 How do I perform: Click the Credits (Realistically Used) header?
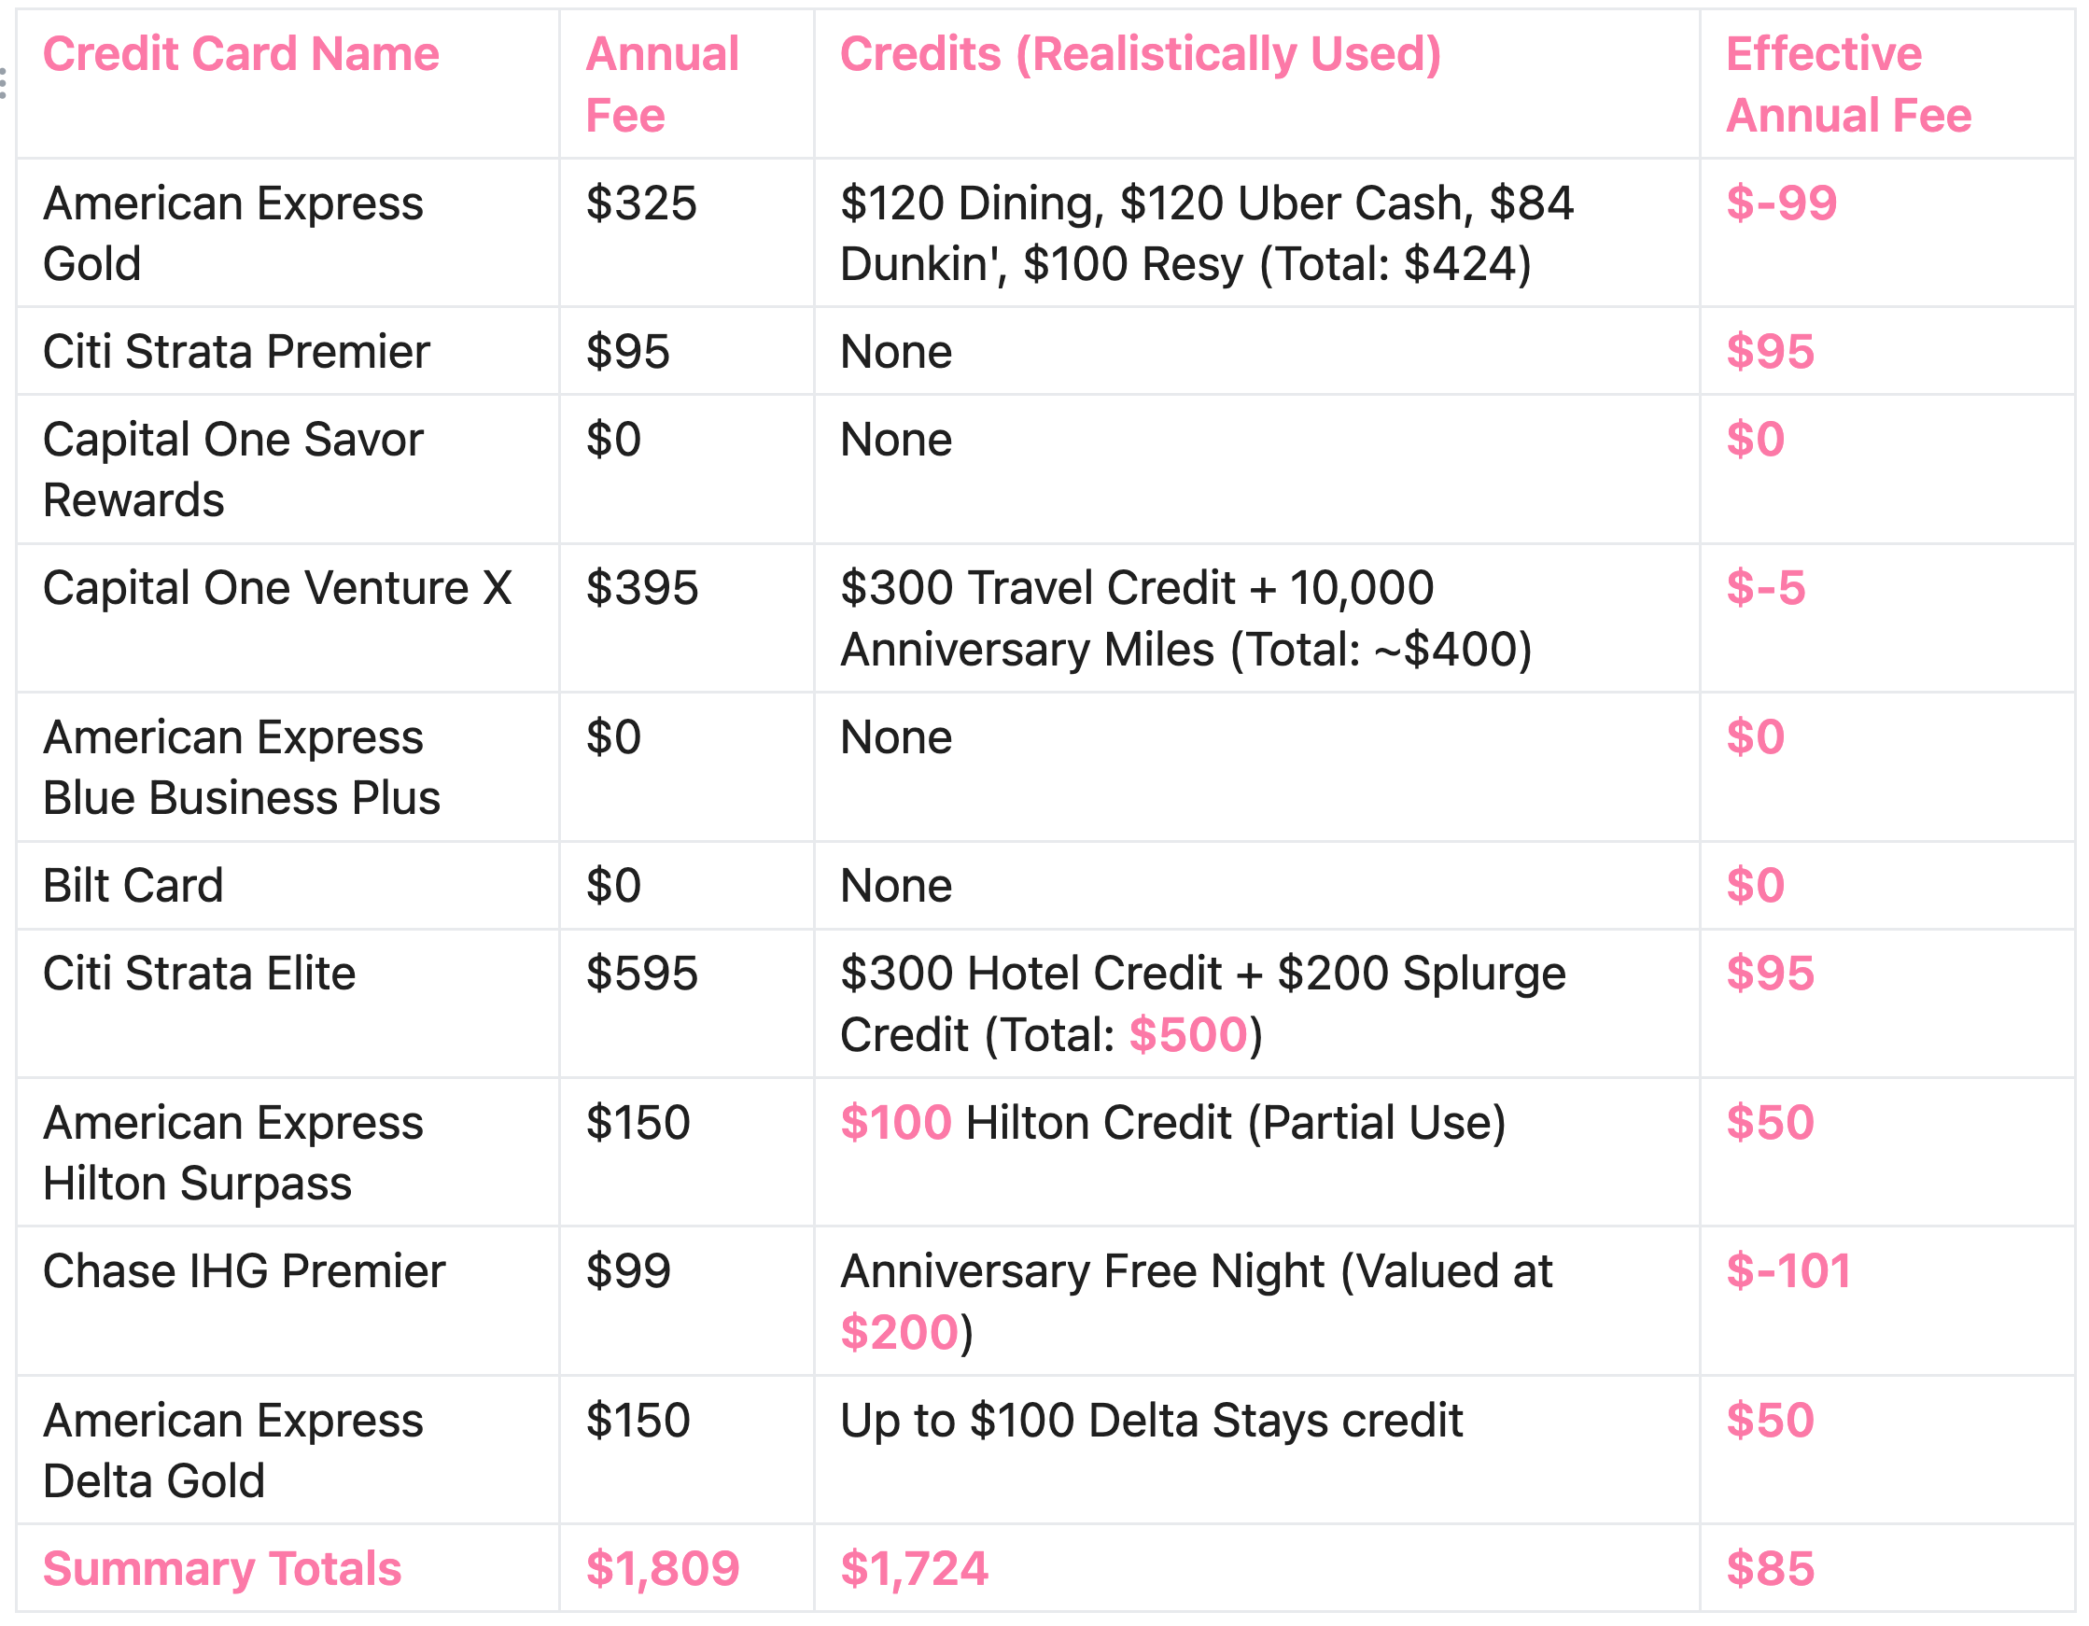click(x=1139, y=54)
